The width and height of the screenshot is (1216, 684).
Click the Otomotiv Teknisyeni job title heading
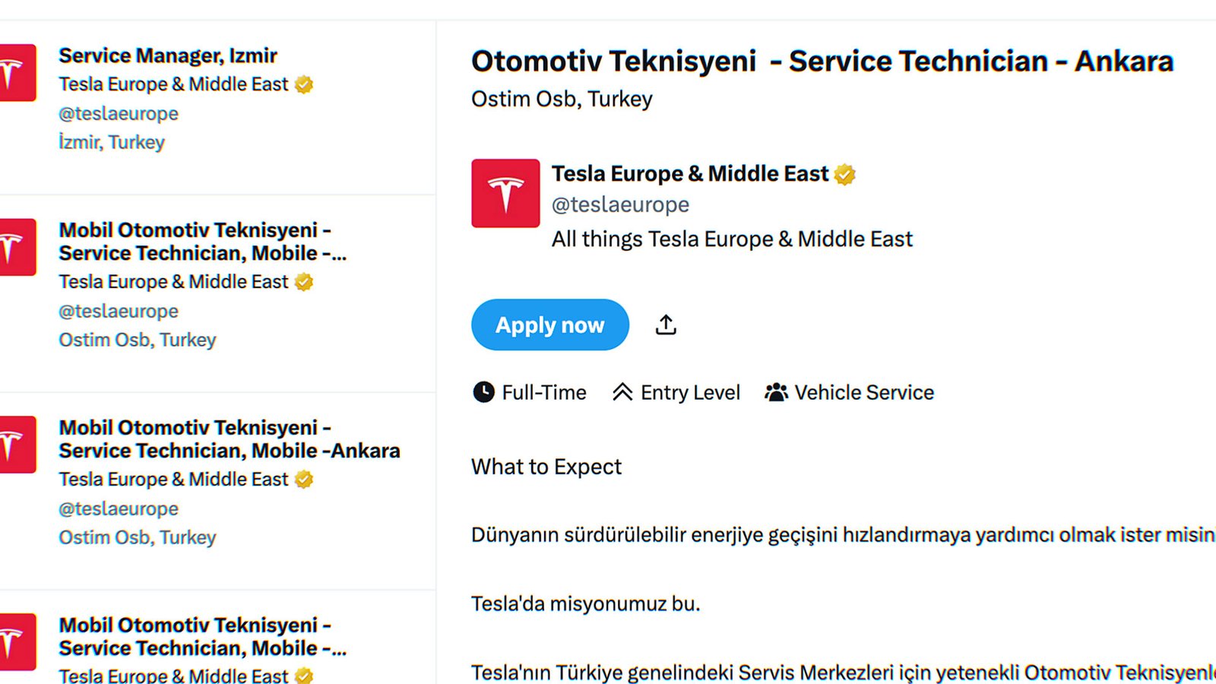pos(822,62)
